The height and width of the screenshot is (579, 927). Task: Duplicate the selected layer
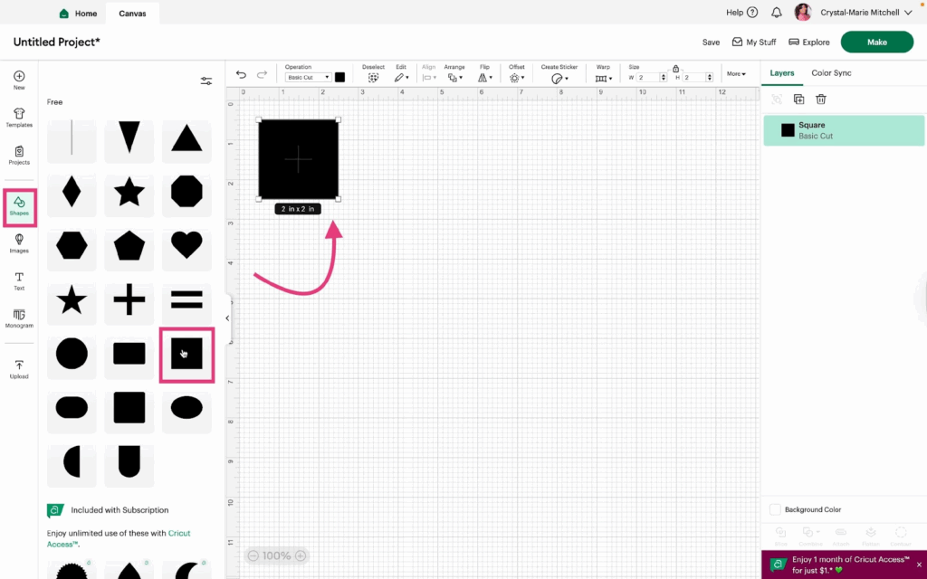coord(798,100)
